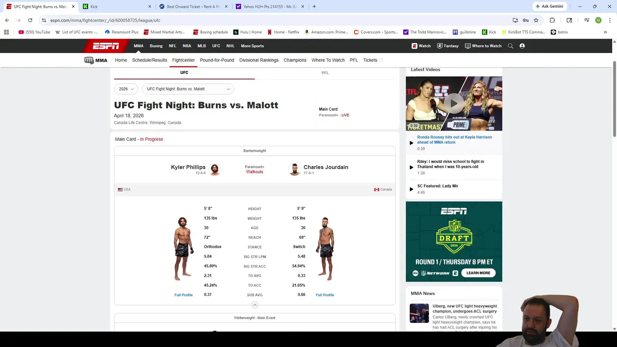Play the Ronda Rousey video list item
This screenshot has width=617, height=347.
[x=454, y=140]
